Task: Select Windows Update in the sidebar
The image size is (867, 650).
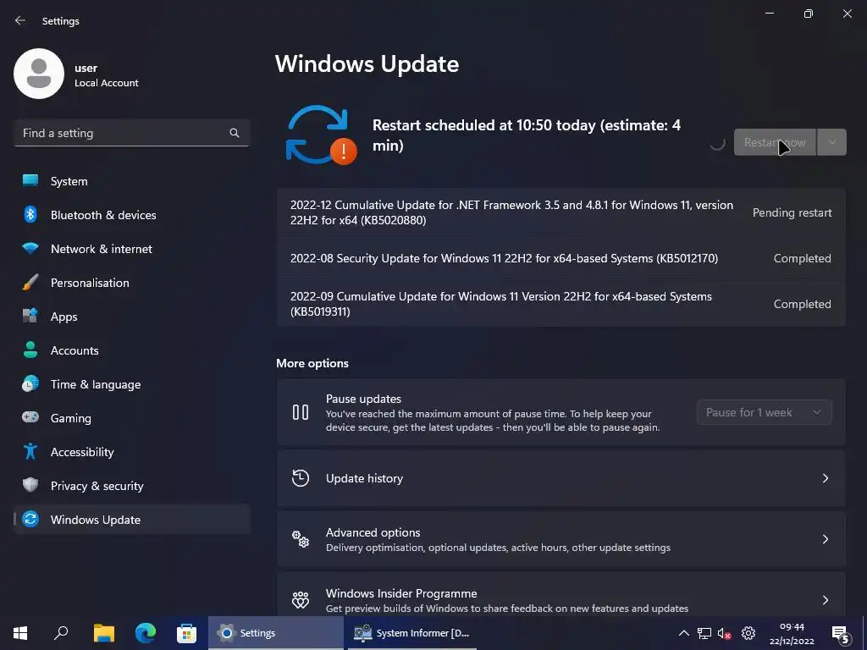Action: tap(131, 520)
